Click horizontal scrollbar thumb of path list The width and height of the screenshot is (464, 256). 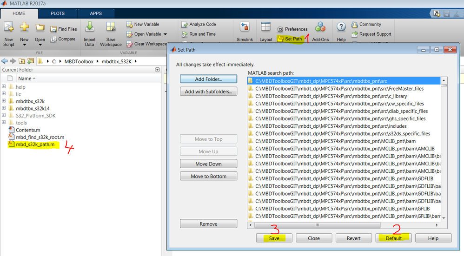click(x=317, y=225)
